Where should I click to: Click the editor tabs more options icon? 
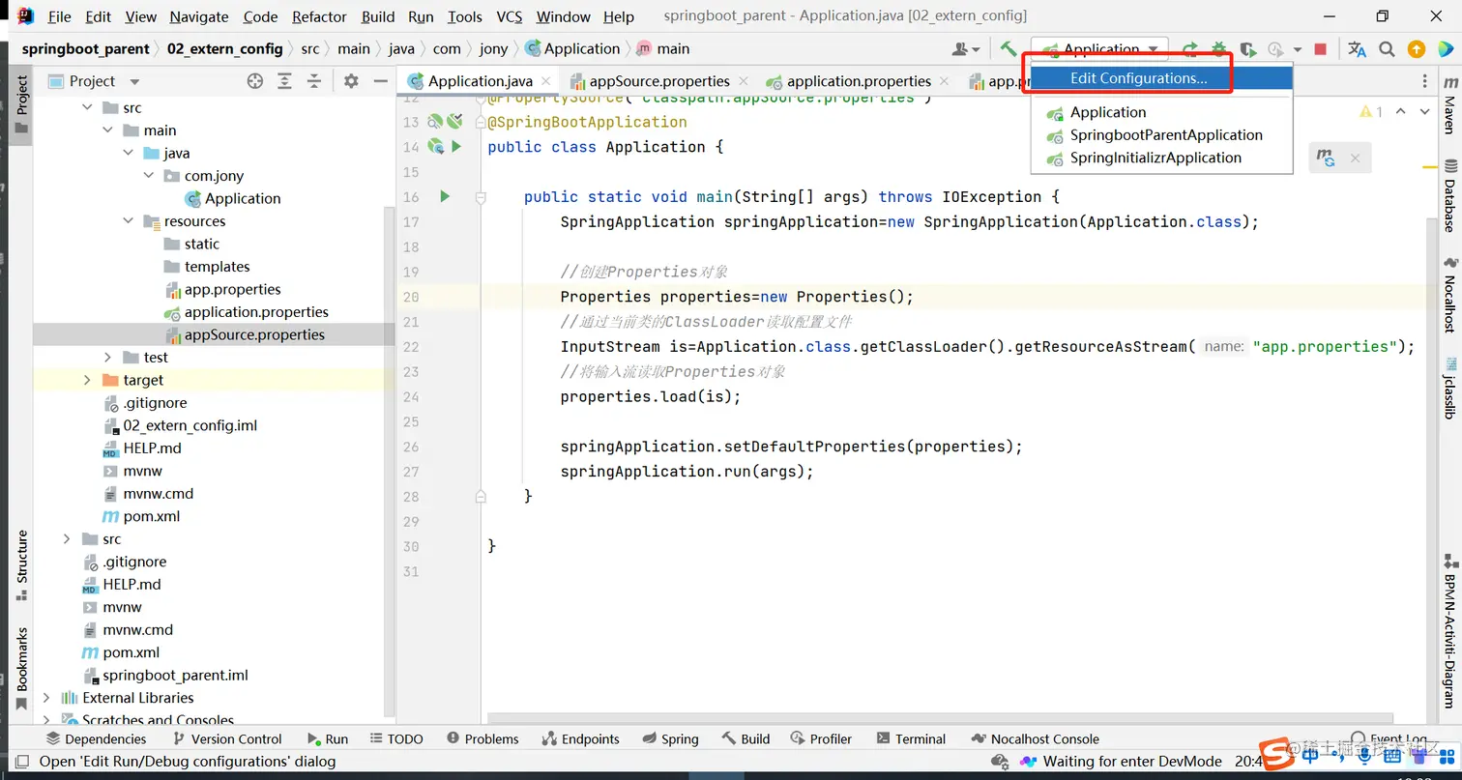point(1424,81)
